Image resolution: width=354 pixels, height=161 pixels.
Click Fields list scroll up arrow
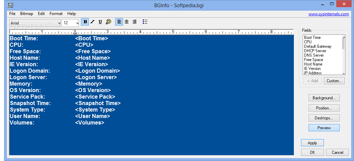344,37
